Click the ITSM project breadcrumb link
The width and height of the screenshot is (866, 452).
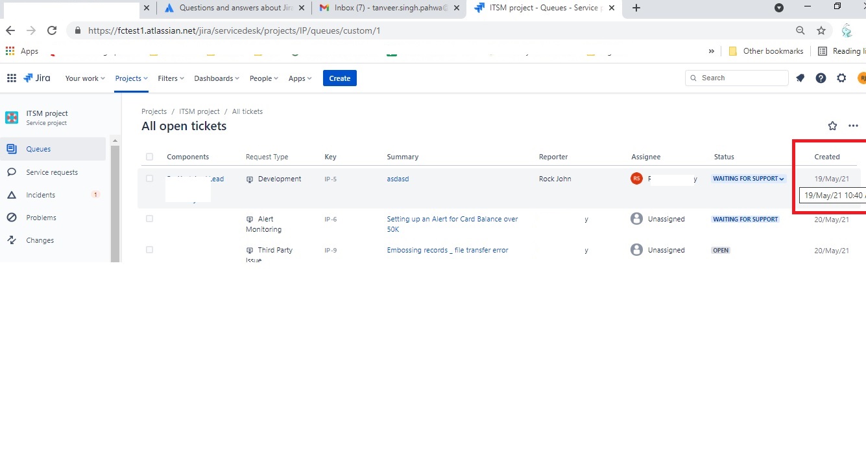(x=199, y=111)
